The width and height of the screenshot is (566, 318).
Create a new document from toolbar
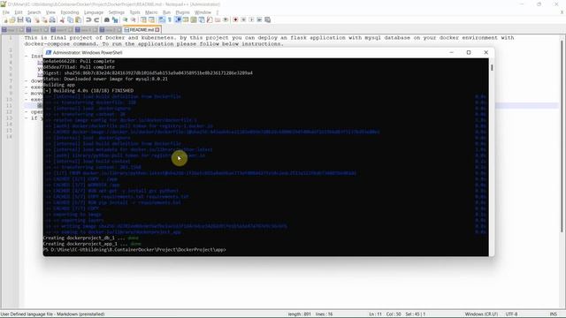[5, 19]
